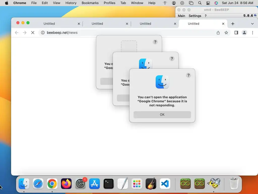Open the Help menu
This screenshot has height=194, width=258.
click(152, 3)
